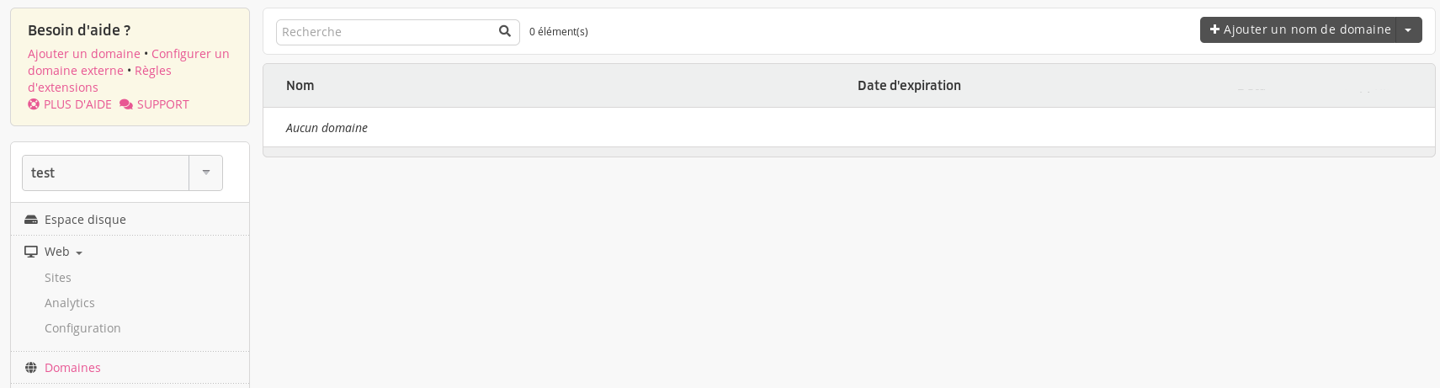Open the Sites menu entry
Screen dimensions: 1440x388
pos(58,278)
